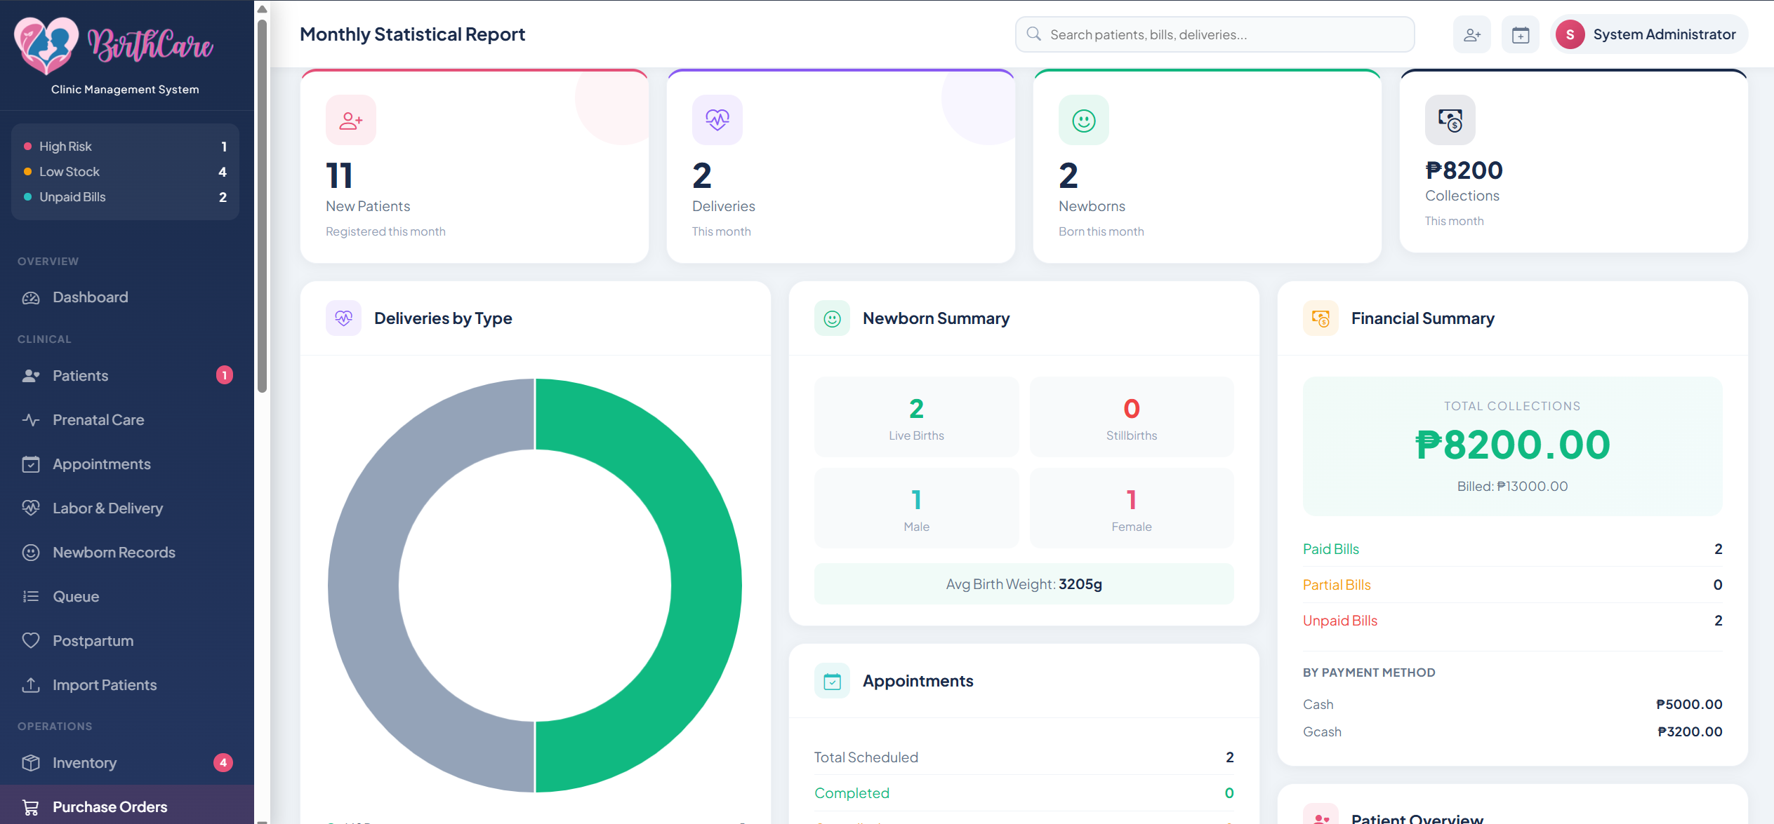The height and width of the screenshot is (824, 1774).
Task: Navigate to Appointments in sidebar
Action: 127,464
